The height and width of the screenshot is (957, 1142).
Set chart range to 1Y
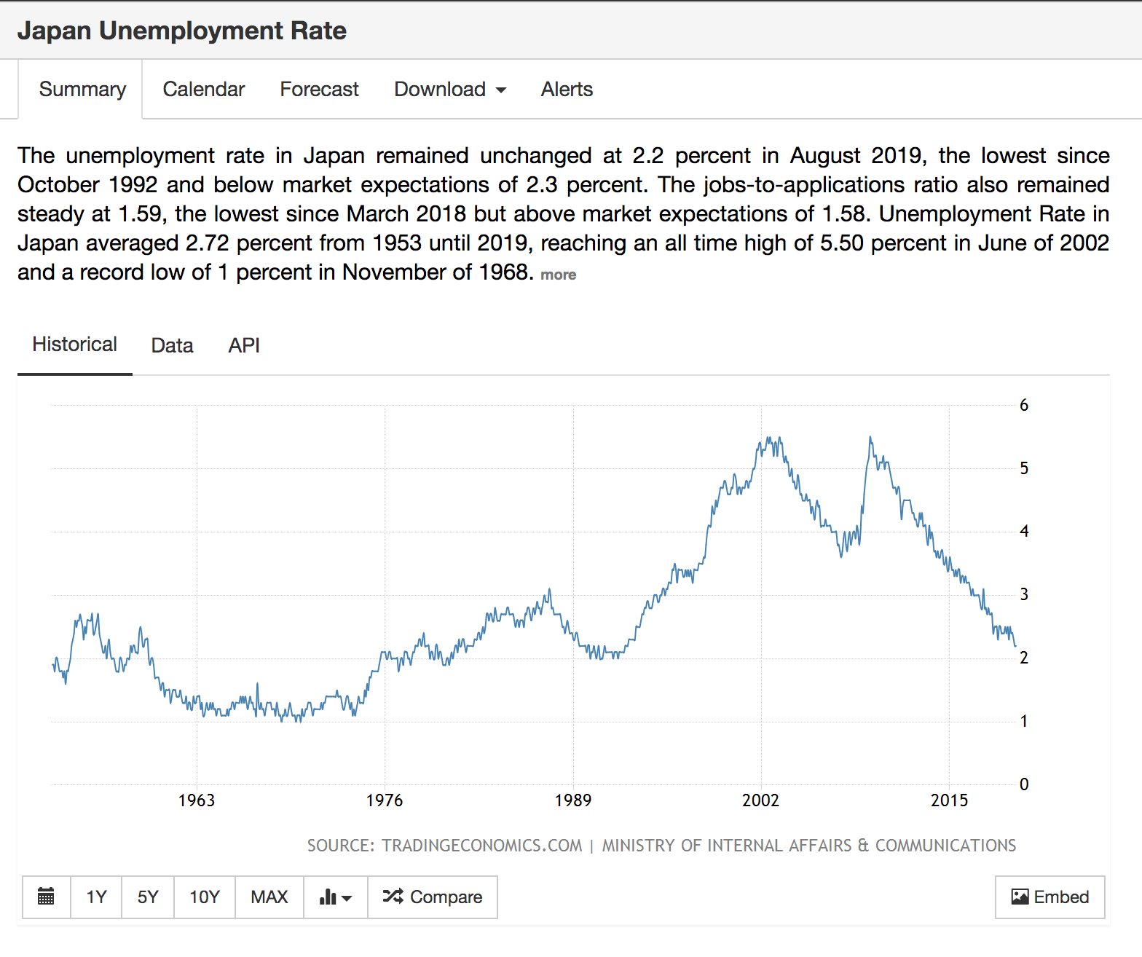(x=96, y=897)
